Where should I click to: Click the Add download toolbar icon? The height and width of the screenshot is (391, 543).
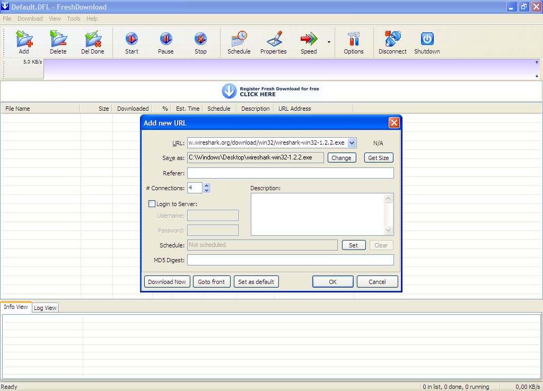(24, 42)
